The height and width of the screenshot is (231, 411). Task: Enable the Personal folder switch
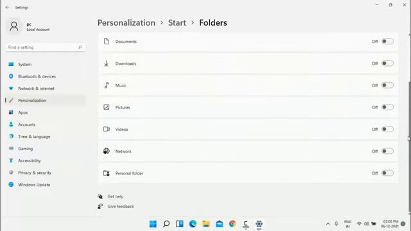[x=387, y=173]
